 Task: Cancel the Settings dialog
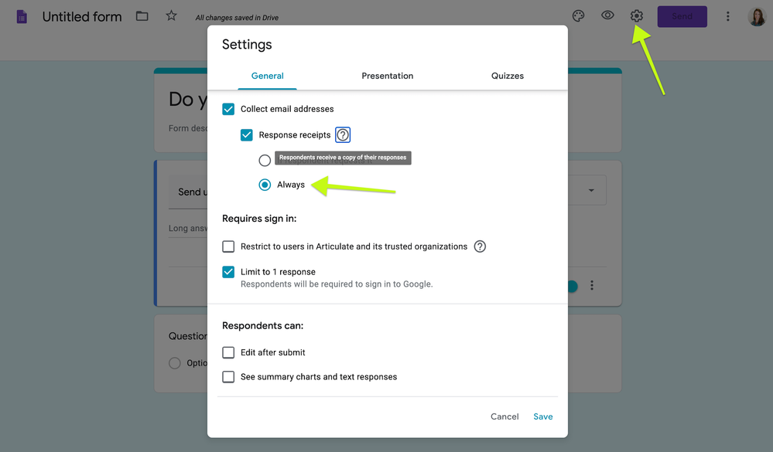pyautogui.click(x=505, y=416)
